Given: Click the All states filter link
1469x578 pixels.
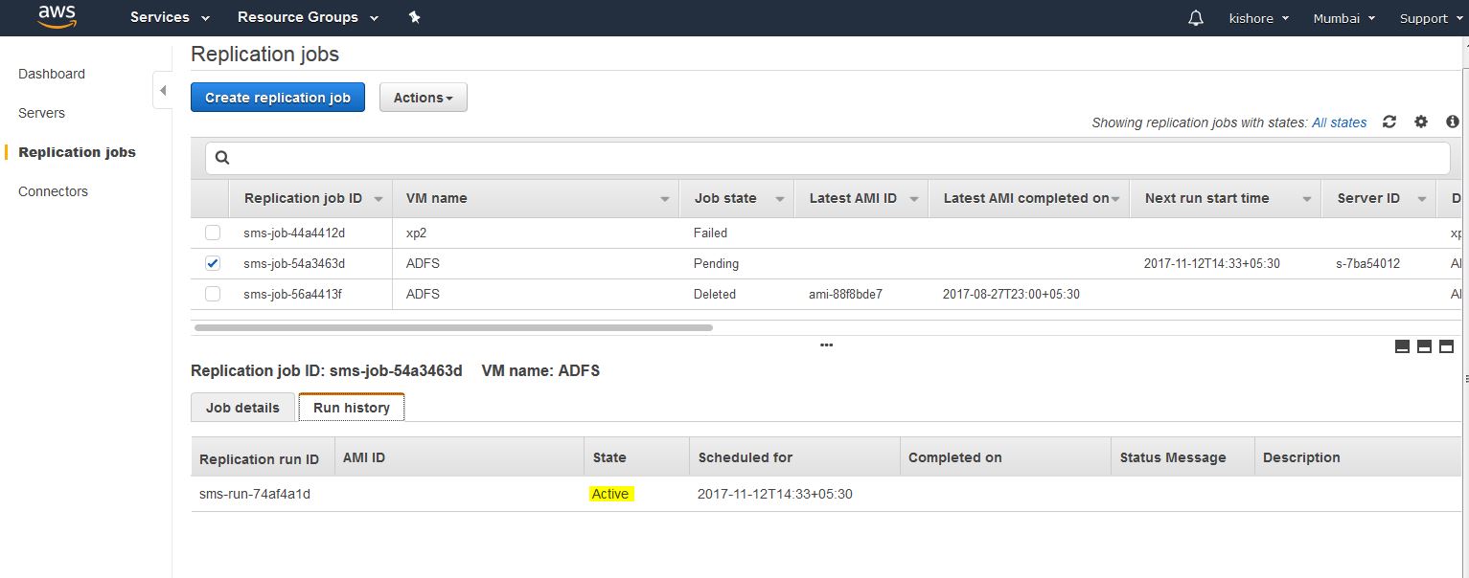Looking at the screenshot, I should coord(1339,122).
